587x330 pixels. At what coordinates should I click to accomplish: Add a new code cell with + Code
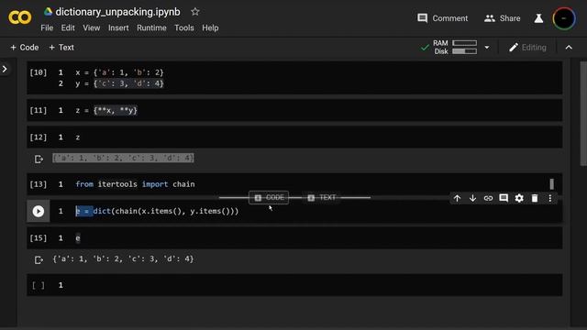(25, 48)
